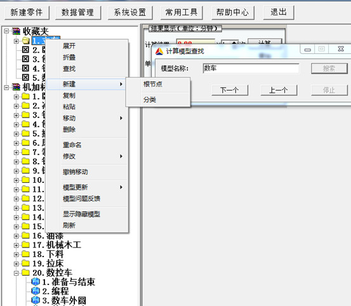Choose 根节点 in the 新建 submenu
This screenshot has height=306, width=351.
pyautogui.click(x=153, y=84)
